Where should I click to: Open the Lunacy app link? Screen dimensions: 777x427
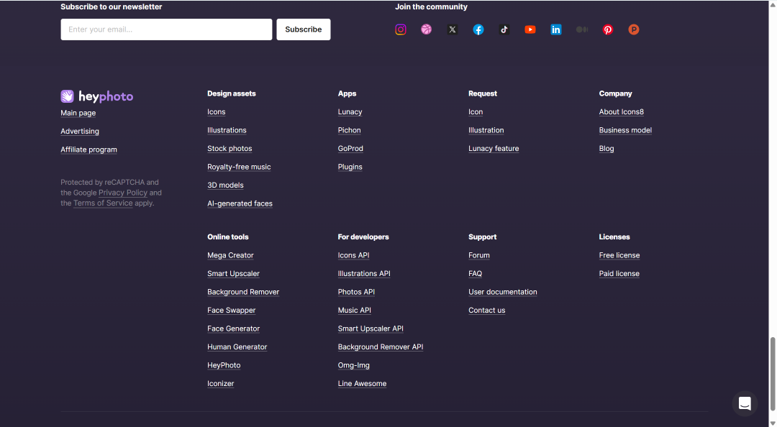pyautogui.click(x=350, y=112)
